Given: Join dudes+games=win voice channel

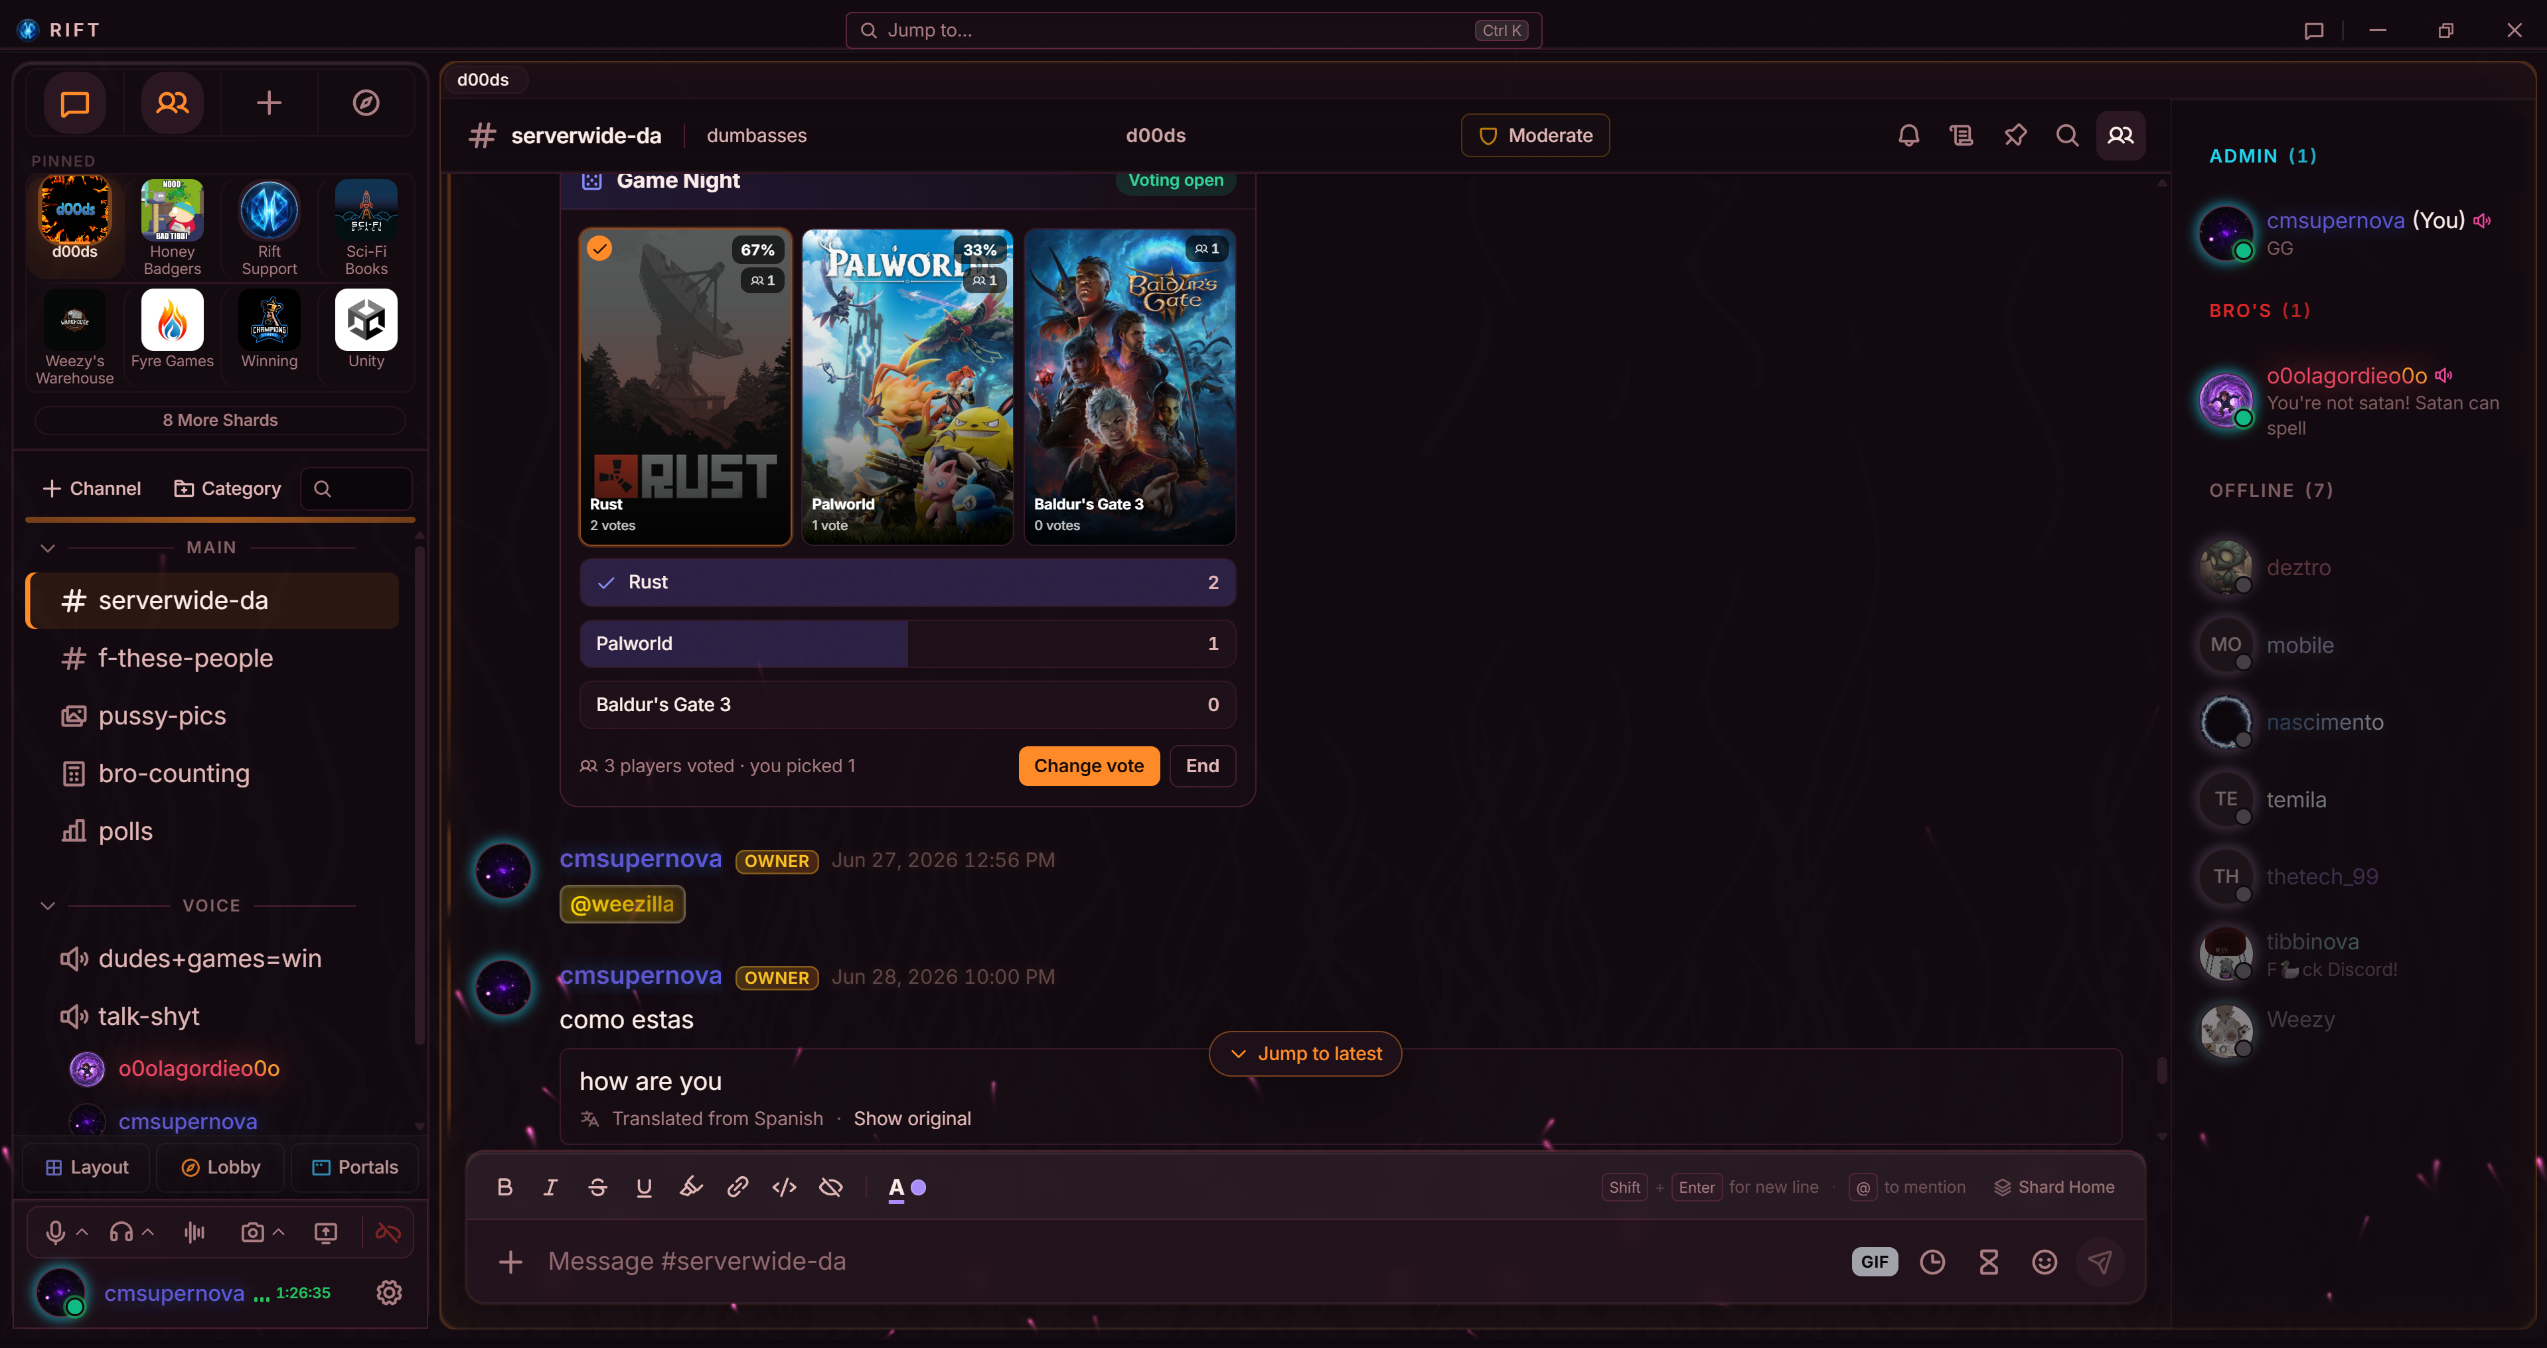Looking at the screenshot, I should tap(212, 959).
